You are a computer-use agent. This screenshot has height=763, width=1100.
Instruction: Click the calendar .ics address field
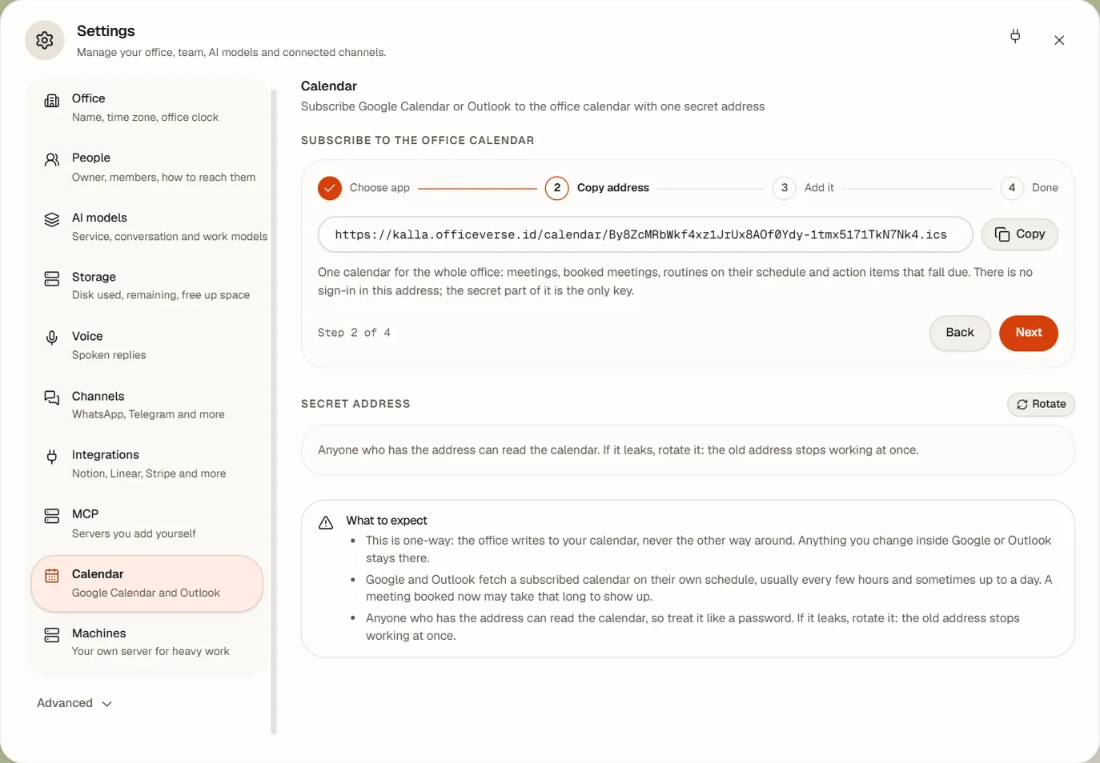pyautogui.click(x=645, y=234)
